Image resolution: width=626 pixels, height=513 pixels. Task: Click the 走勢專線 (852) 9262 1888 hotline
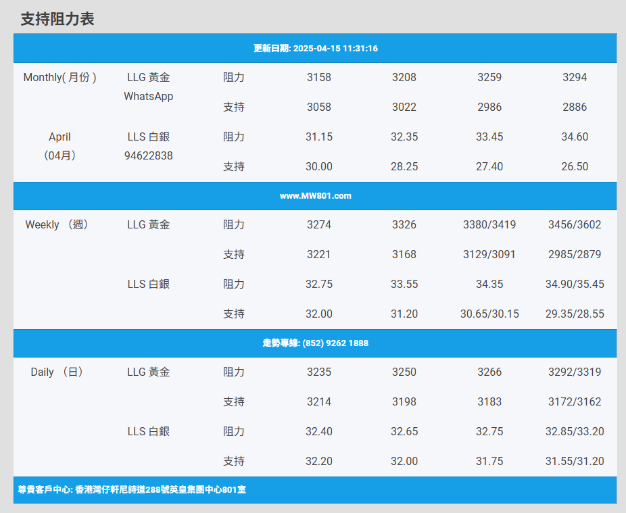316,343
